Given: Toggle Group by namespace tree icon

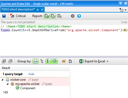Looking at the screenshot, I should 42,61.
